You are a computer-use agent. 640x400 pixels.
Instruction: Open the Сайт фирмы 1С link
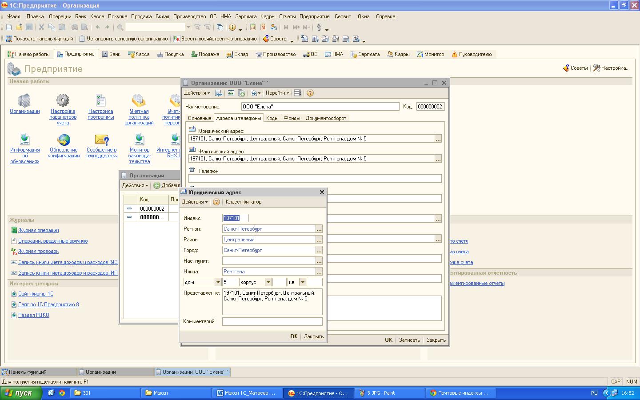pyautogui.click(x=36, y=294)
